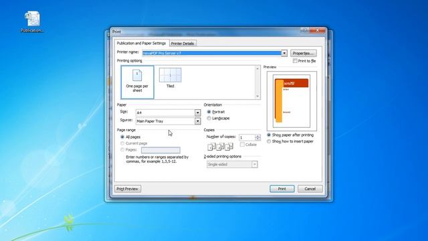Toggle the Collate checkbox

(x=242, y=145)
